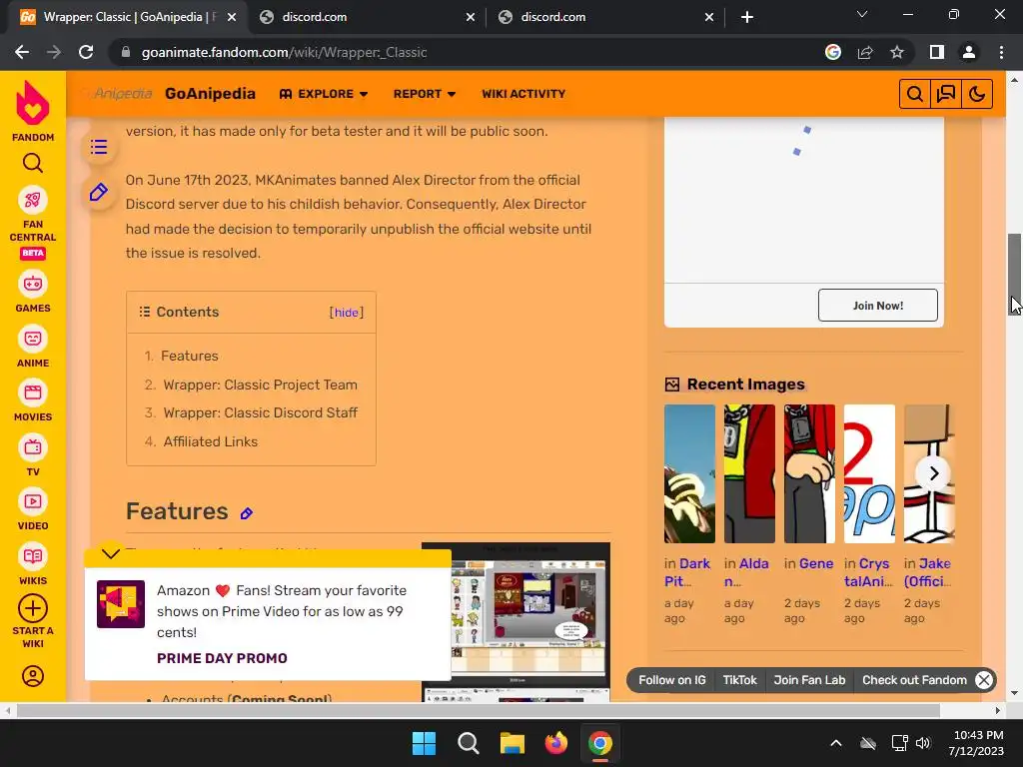Open PRIME DAY PROMO link
1023x767 pixels.
[x=222, y=658]
